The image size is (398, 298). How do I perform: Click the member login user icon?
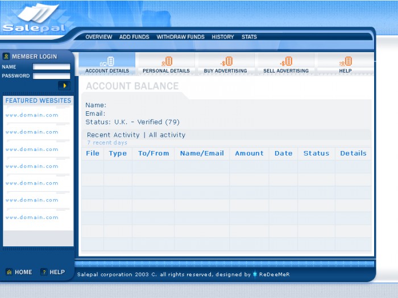point(6,56)
